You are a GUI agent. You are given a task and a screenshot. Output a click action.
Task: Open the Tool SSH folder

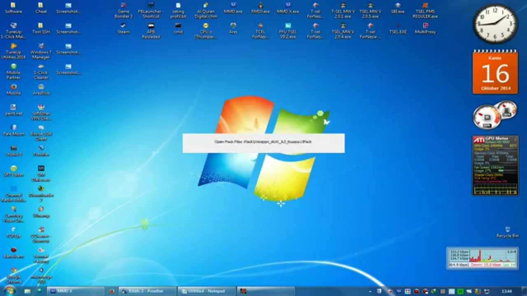coord(41,28)
